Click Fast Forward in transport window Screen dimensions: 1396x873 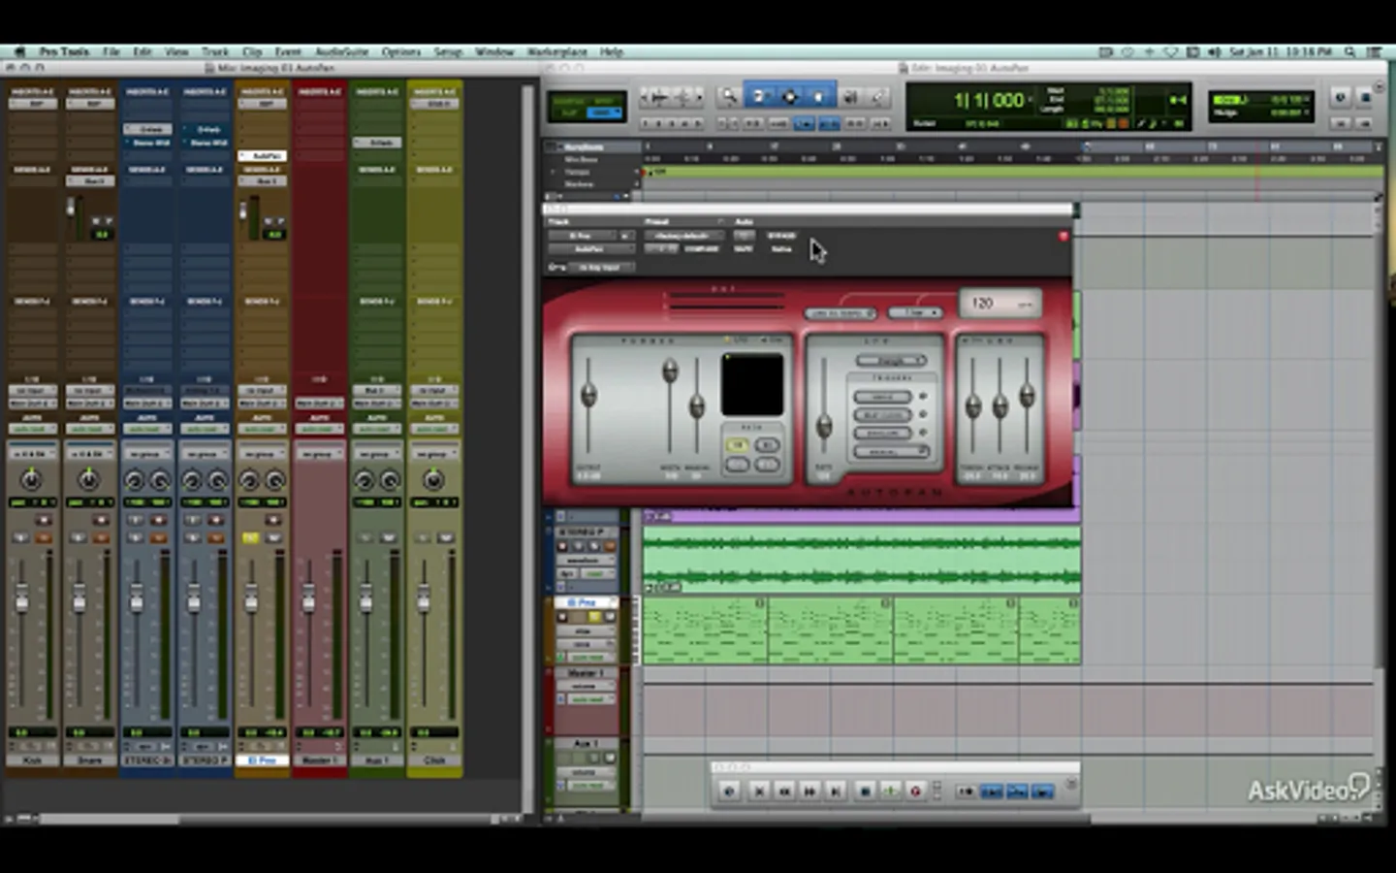click(809, 792)
